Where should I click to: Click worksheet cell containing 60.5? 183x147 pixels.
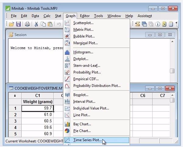click(37, 121)
